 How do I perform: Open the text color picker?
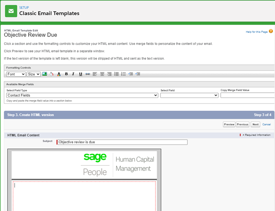click(59, 74)
